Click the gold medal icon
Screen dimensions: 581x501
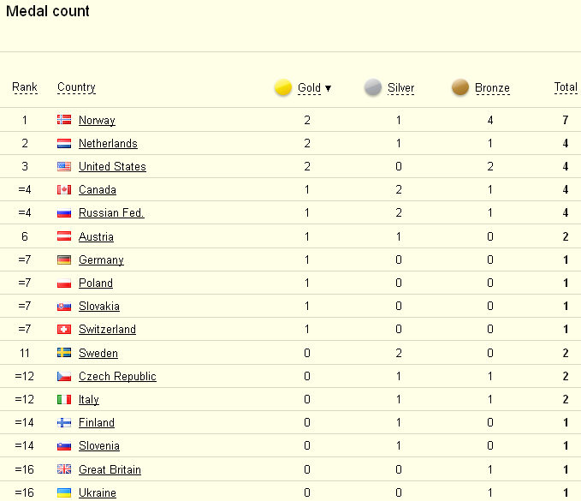point(283,87)
